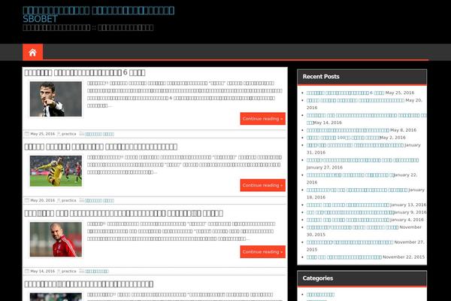451x301 pixels.
Task: Click the author icon next to practica under May 20 post
Action: tap(59, 200)
